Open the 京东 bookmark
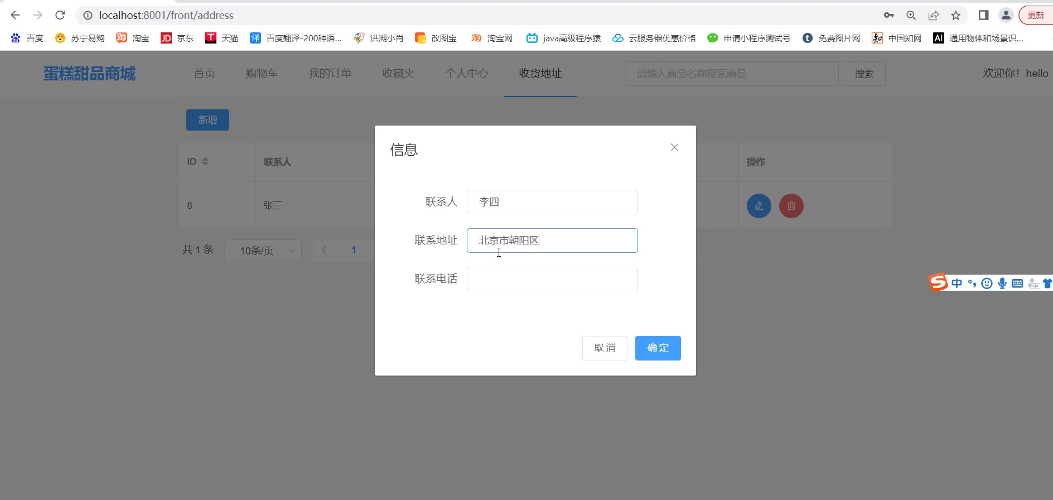The height and width of the screenshot is (500, 1053). (177, 38)
